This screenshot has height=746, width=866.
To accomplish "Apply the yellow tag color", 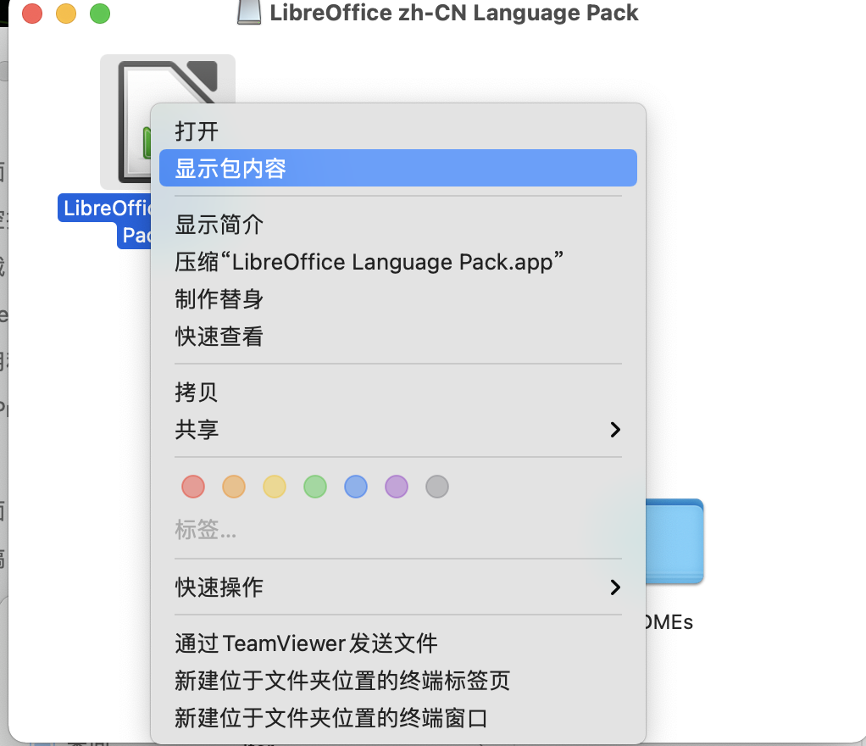I will tap(275, 487).
